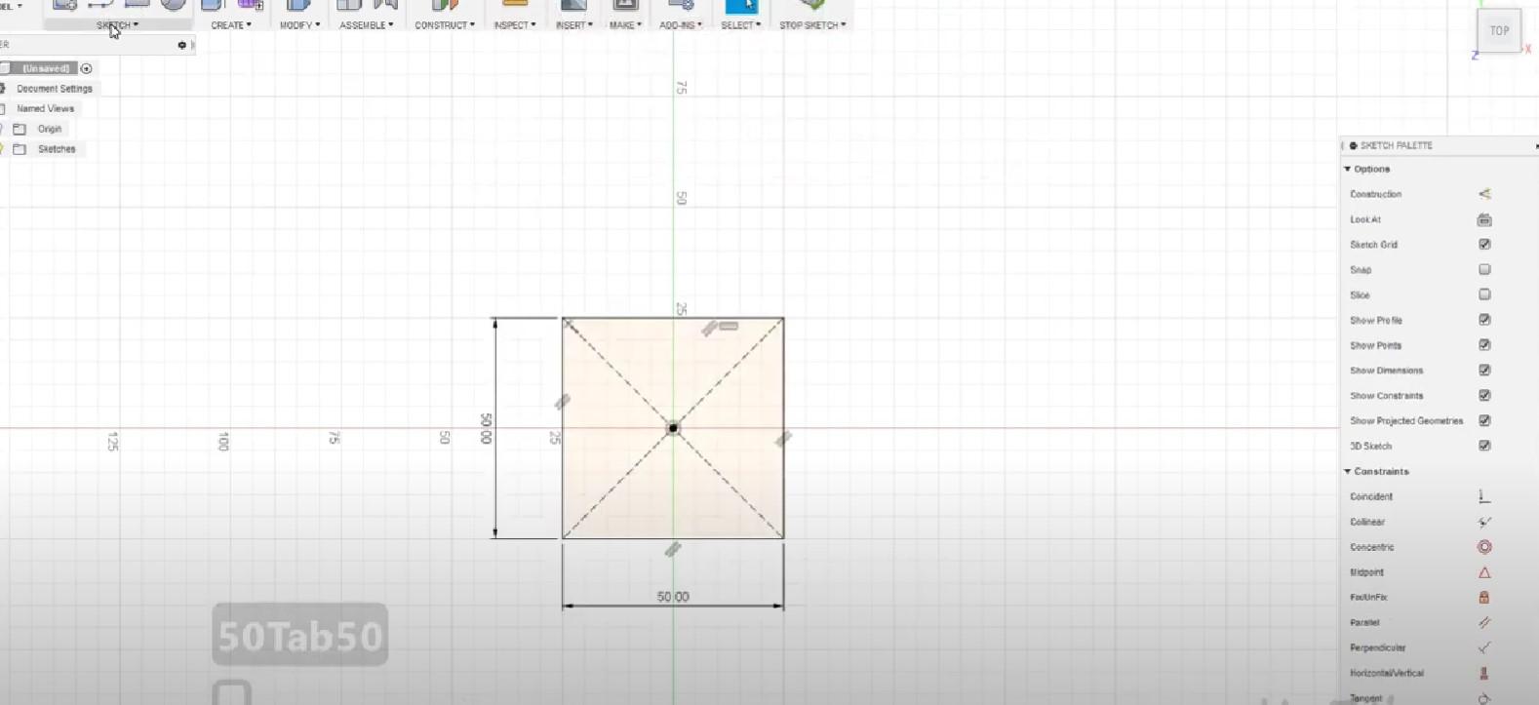
Task: Select the Sketches tree item
Action: pyautogui.click(x=57, y=149)
